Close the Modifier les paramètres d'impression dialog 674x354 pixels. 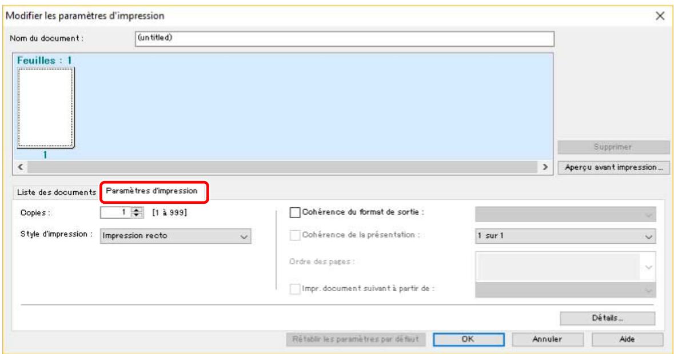(660, 16)
